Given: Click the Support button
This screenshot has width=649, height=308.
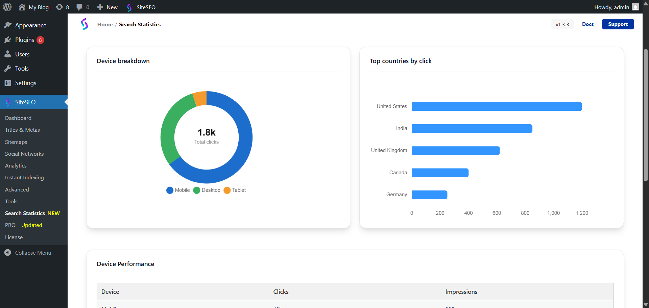Looking at the screenshot, I should 618,24.
